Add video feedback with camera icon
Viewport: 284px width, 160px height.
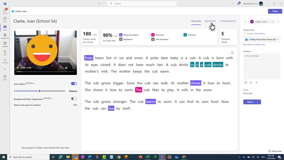246,82
